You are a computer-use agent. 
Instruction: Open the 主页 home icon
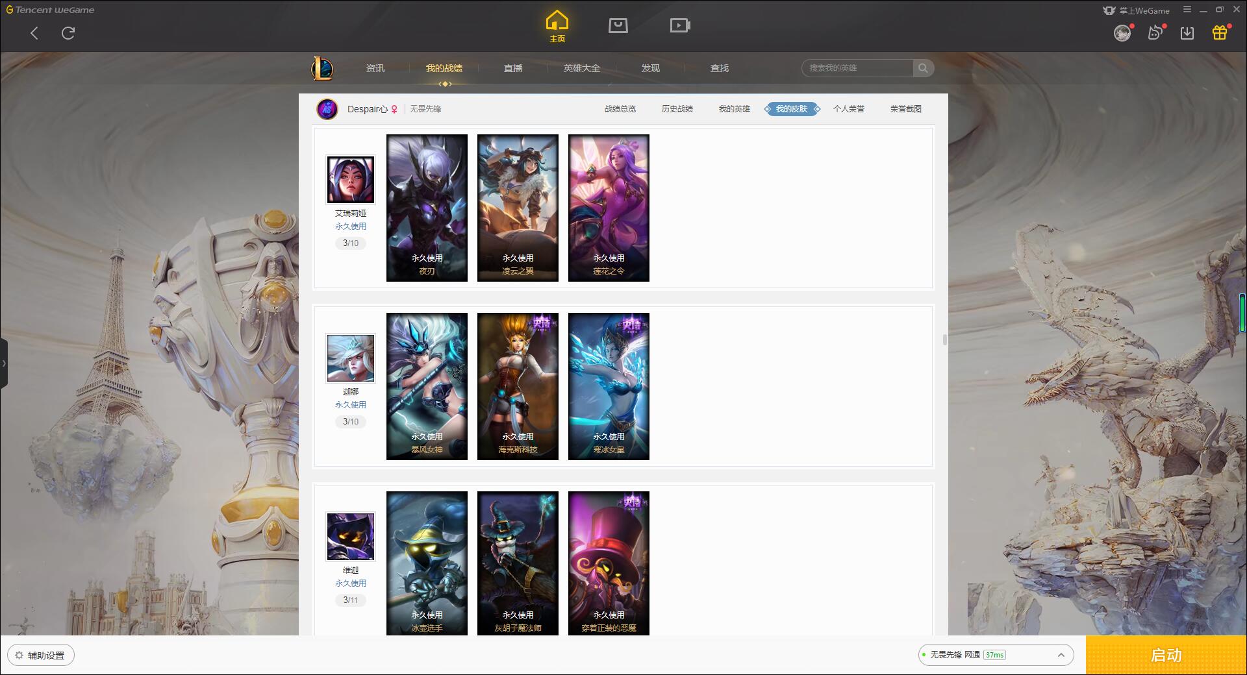(557, 27)
